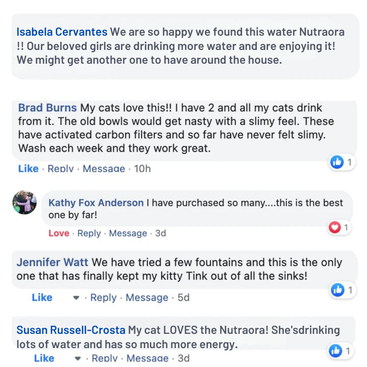Viewport: 367px width, 367px height.
Task: Open Kathy Fox Anderson's profile picture
Action: point(24,202)
